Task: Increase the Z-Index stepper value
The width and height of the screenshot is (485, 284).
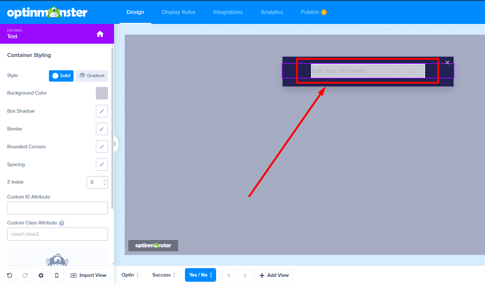Action: (x=104, y=180)
